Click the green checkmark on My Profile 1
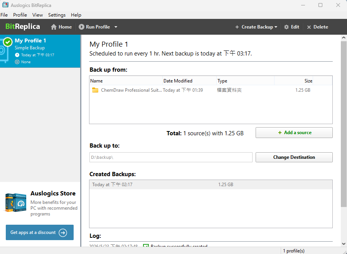Image resolution: width=347 pixels, height=254 pixels. pos(8,42)
